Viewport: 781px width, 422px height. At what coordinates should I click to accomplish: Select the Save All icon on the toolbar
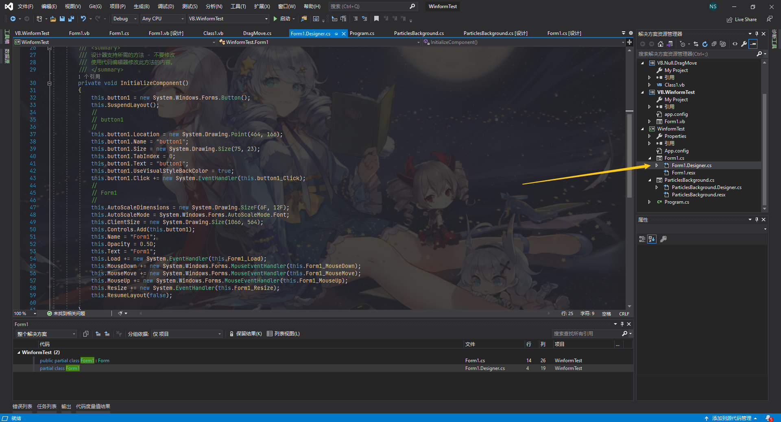71,18
